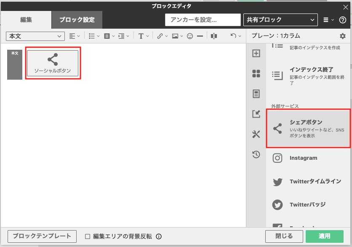Select the Instagram block item
The image size is (352, 247).
(308, 158)
